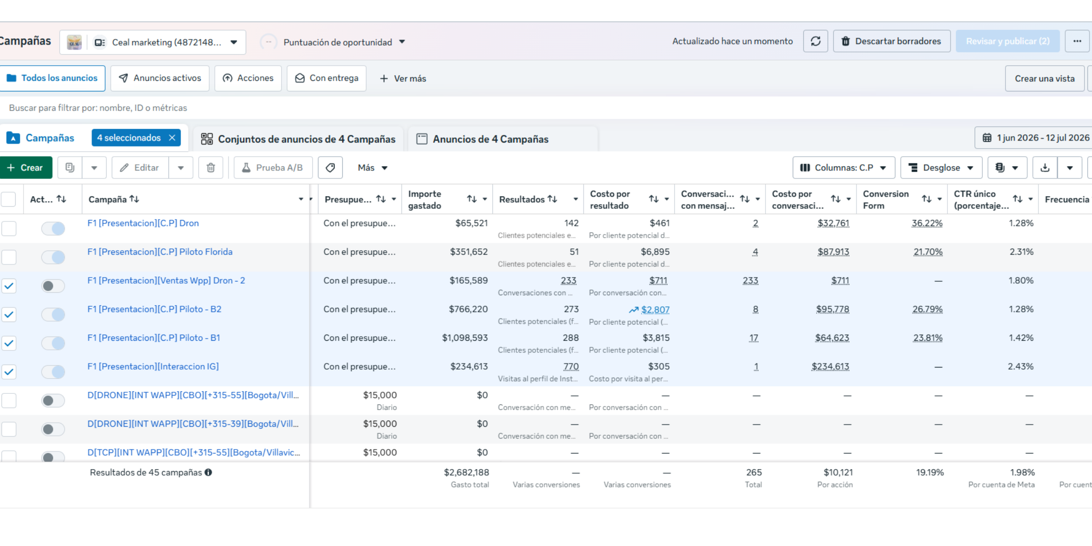Click the Descartar borradores button
The height and width of the screenshot is (546, 1092).
[x=892, y=41]
